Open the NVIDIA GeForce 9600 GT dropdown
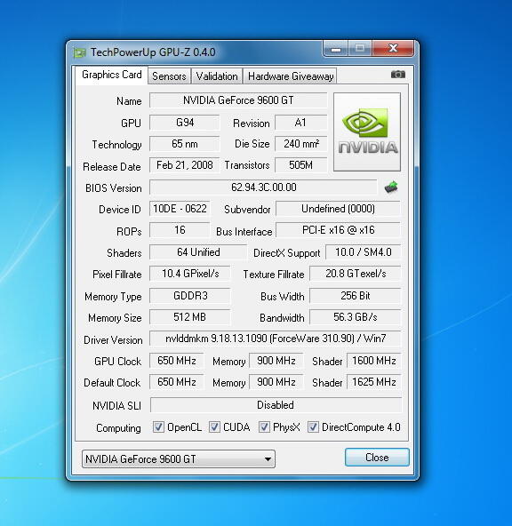The image size is (512, 526). [179, 458]
